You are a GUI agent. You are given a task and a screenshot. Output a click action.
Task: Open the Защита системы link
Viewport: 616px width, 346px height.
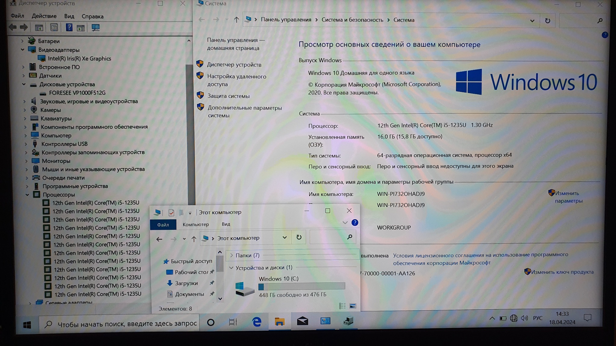[228, 96]
